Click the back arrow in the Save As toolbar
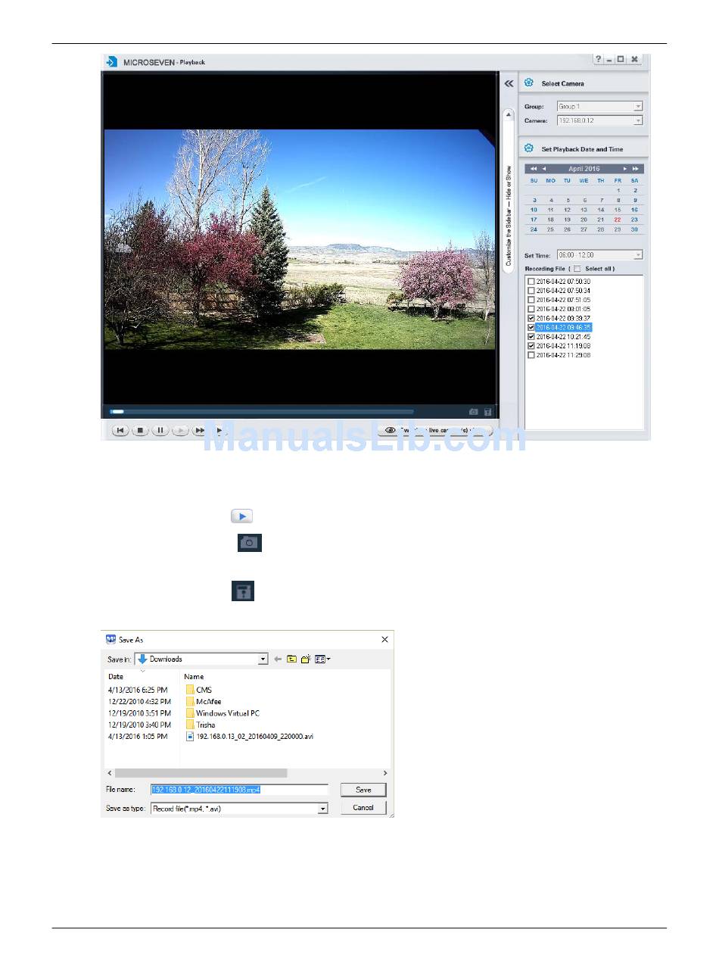The width and height of the screenshot is (719, 954). pyautogui.click(x=278, y=659)
